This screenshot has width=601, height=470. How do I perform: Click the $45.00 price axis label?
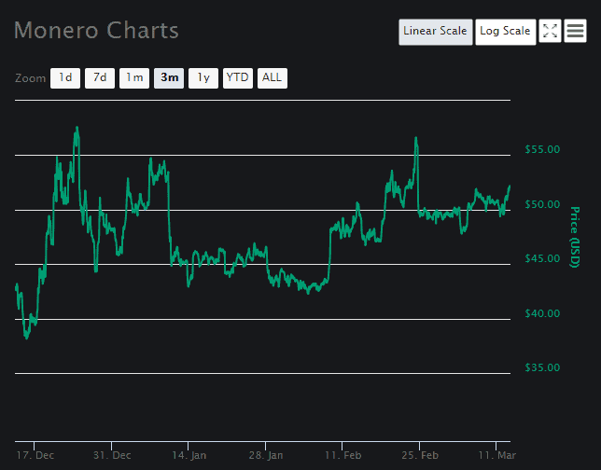[x=542, y=258]
